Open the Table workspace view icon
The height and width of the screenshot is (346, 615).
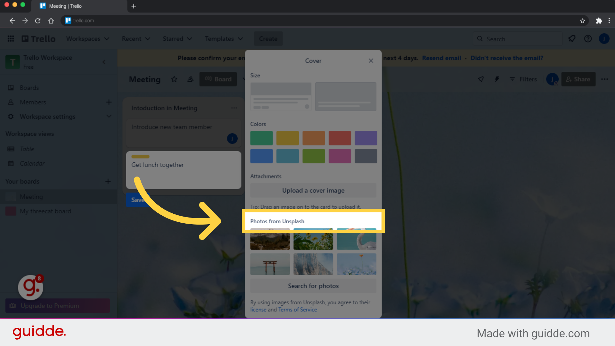coord(11,149)
